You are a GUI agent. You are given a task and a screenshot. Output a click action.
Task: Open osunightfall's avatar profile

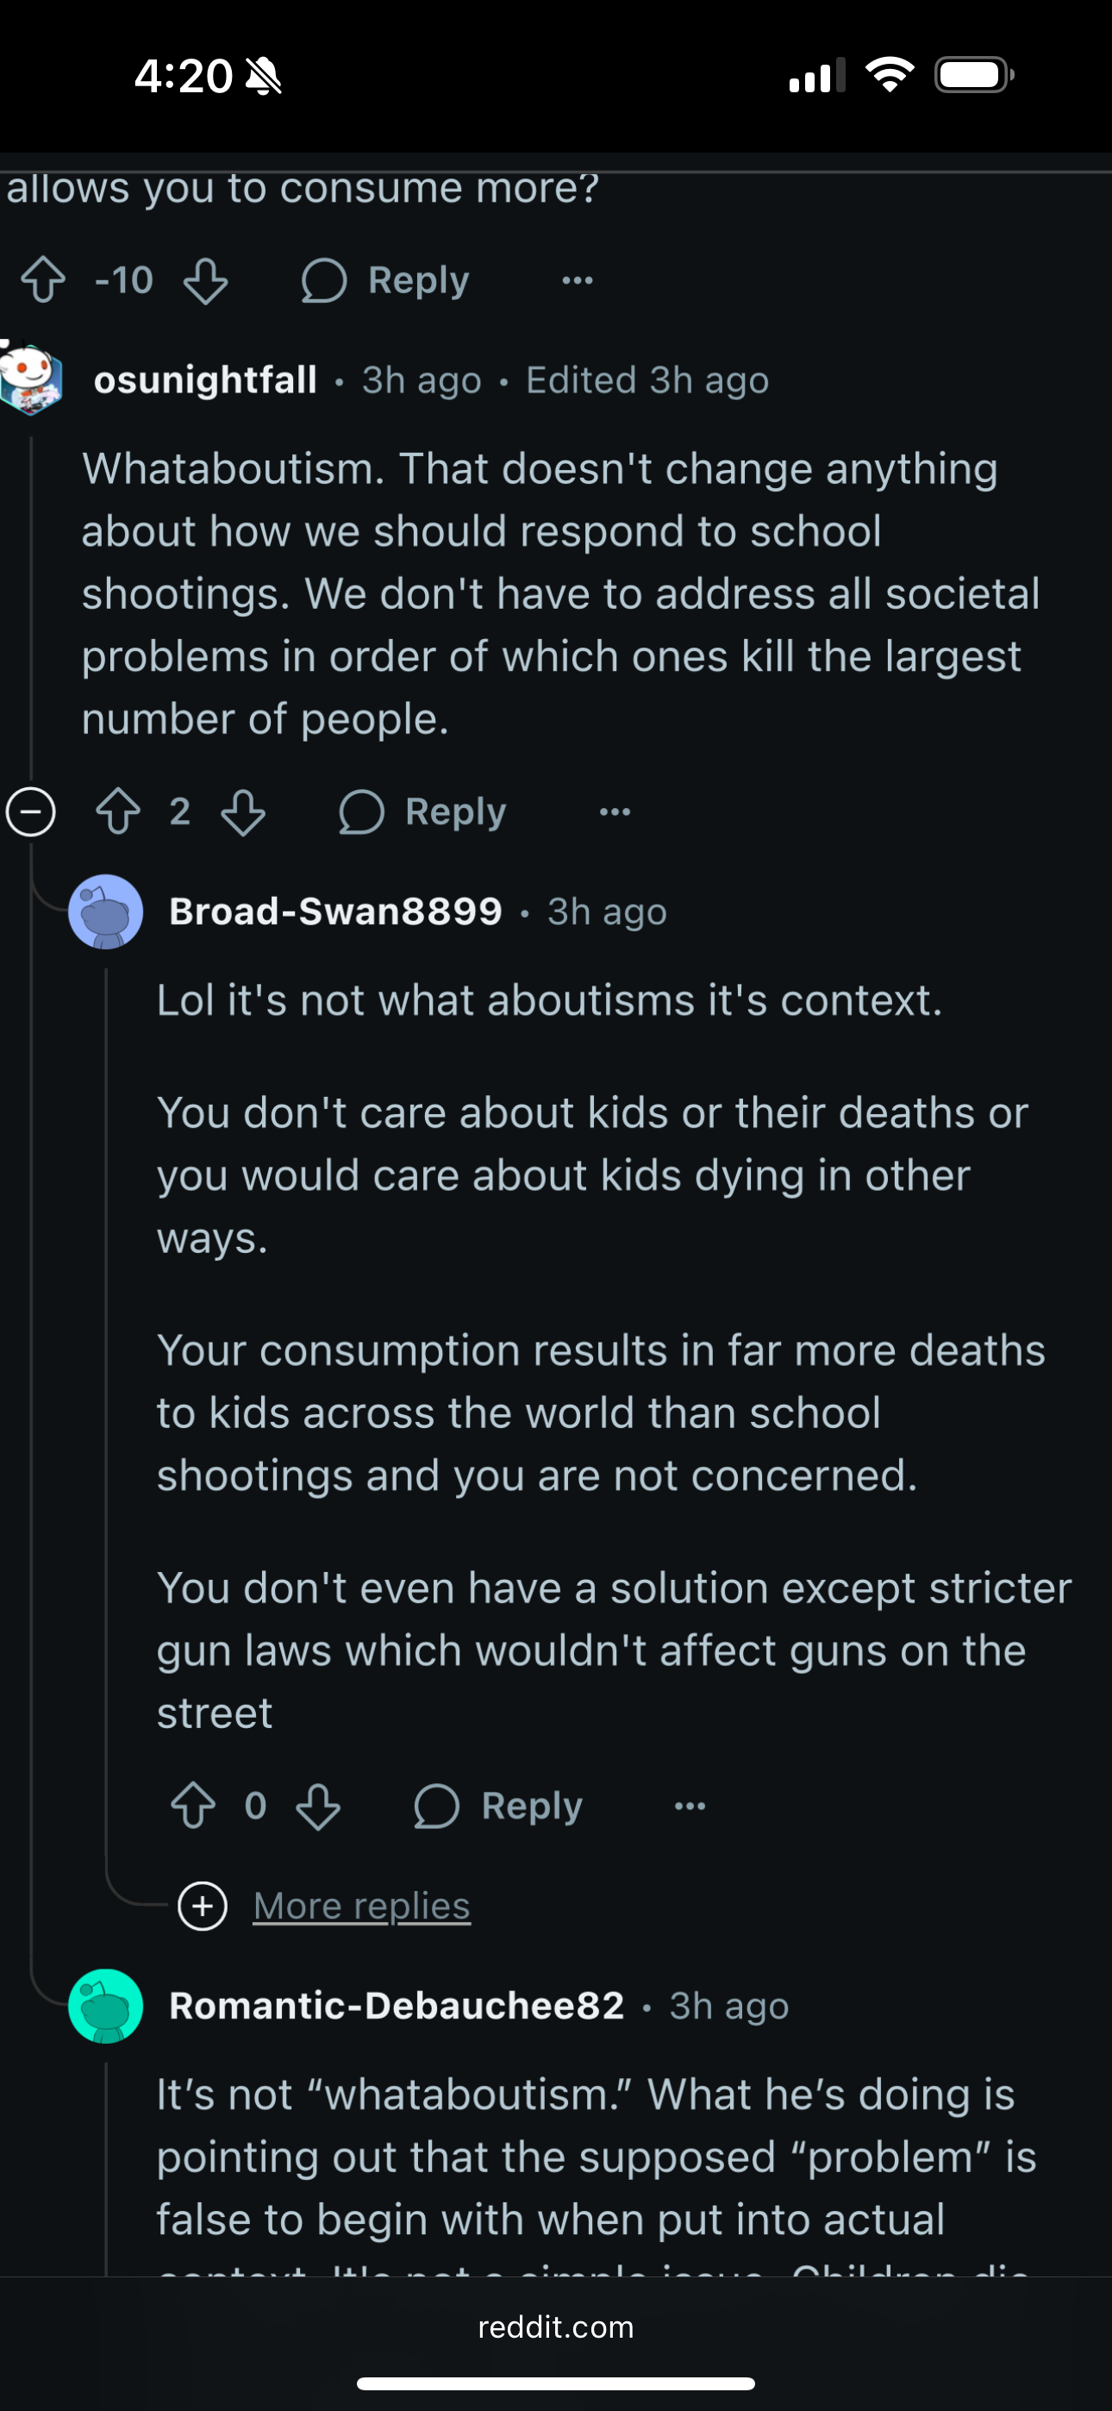tap(31, 379)
